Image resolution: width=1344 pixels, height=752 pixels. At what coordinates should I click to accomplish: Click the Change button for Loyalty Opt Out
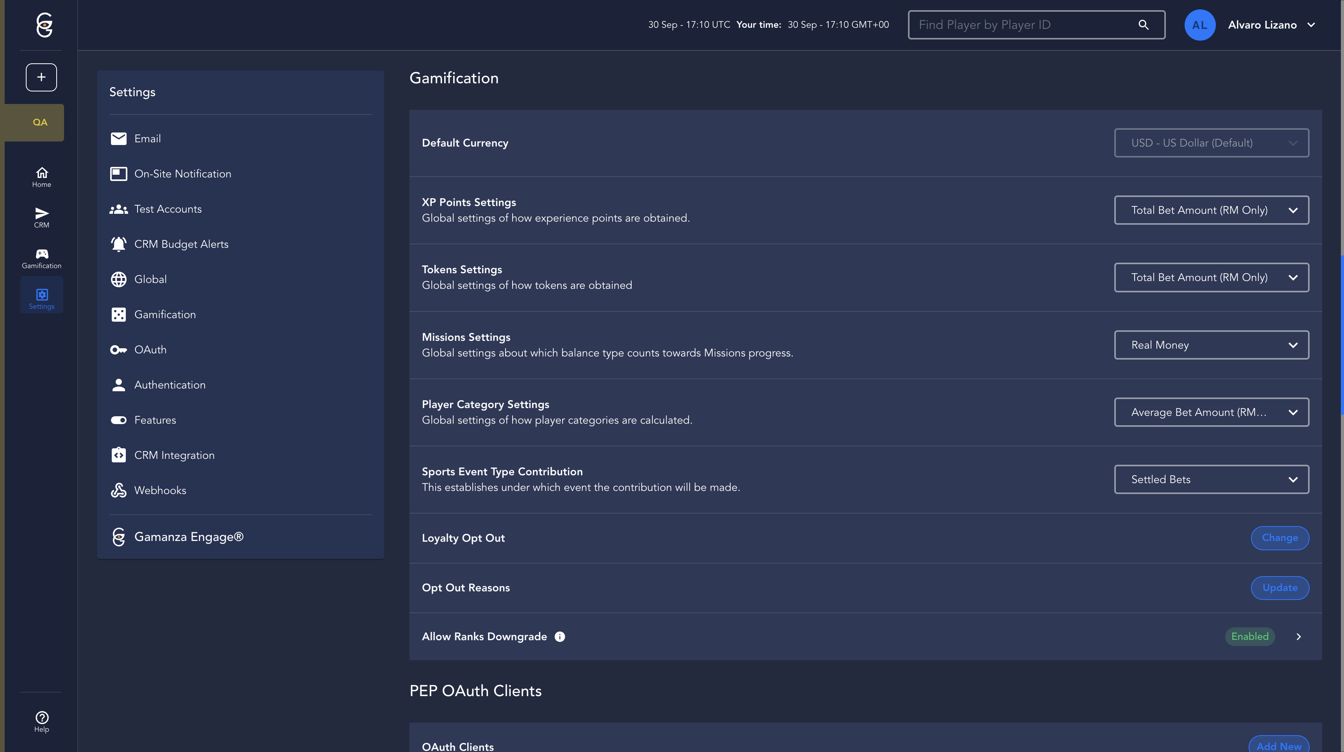(1279, 538)
